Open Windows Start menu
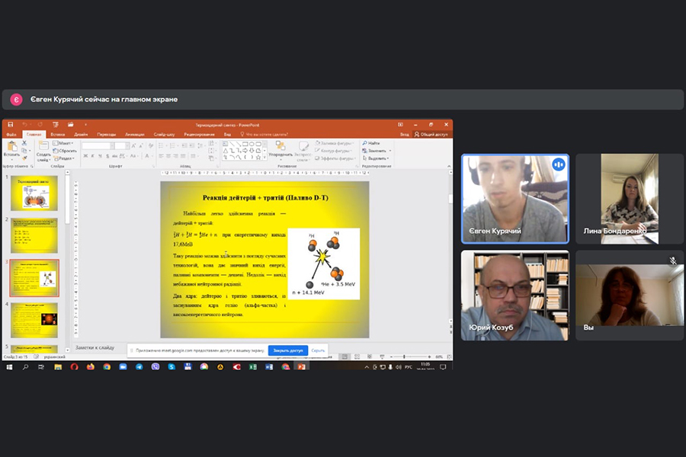 (x=9, y=367)
